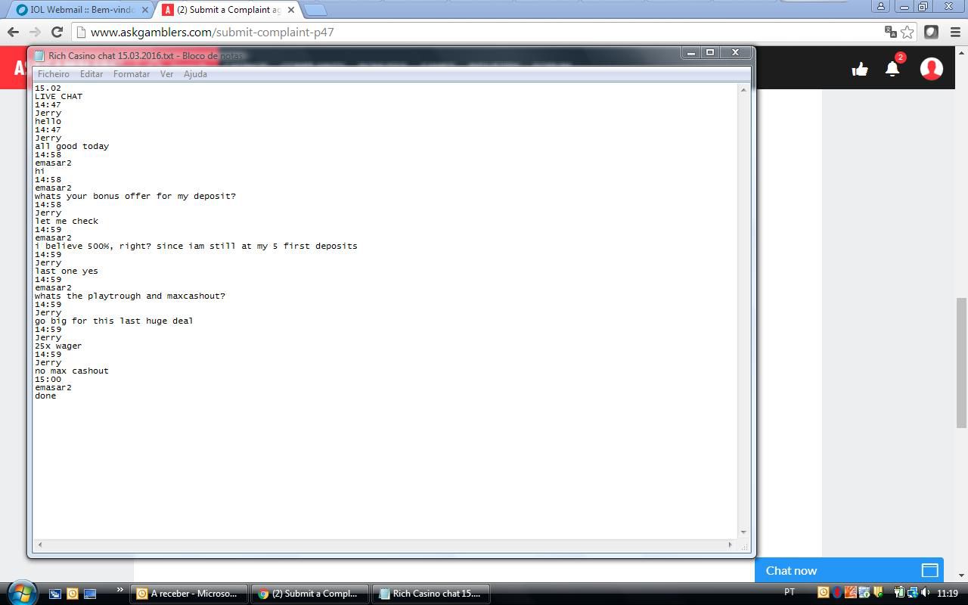Click the browser page scroll-up arrow

[x=961, y=51]
